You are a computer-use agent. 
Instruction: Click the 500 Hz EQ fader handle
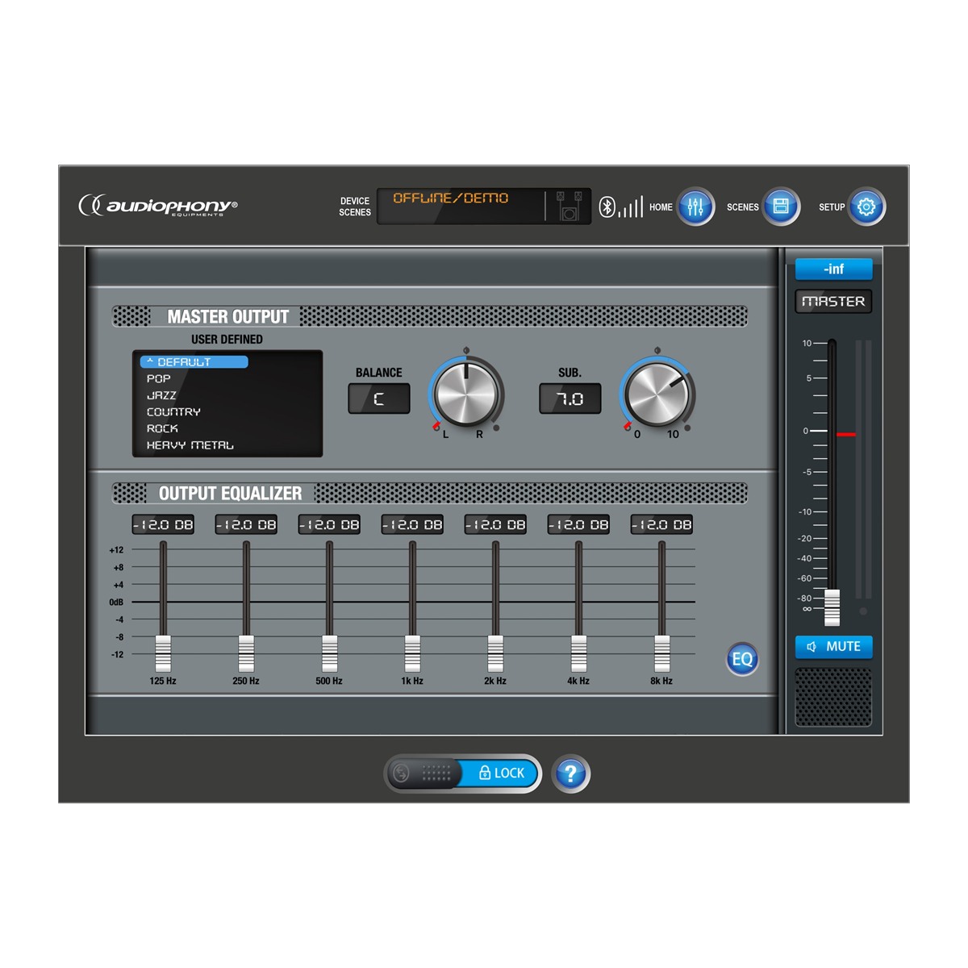[329, 653]
